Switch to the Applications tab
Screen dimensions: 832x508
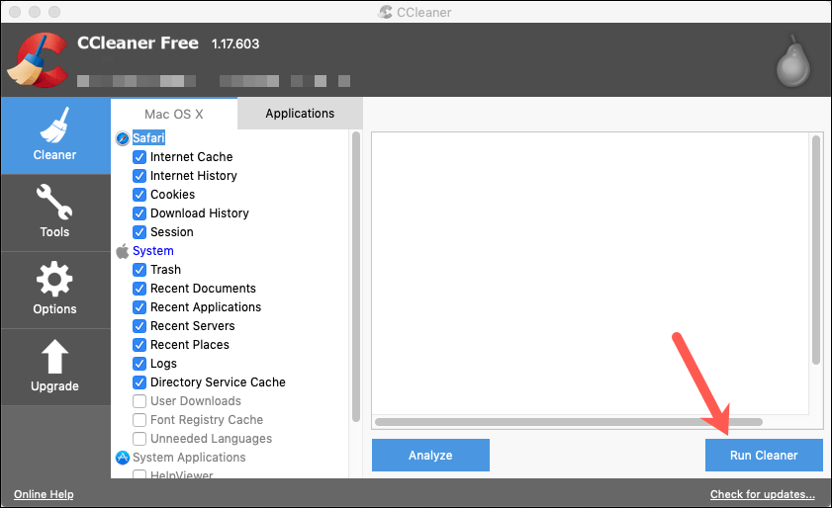pyautogui.click(x=300, y=114)
